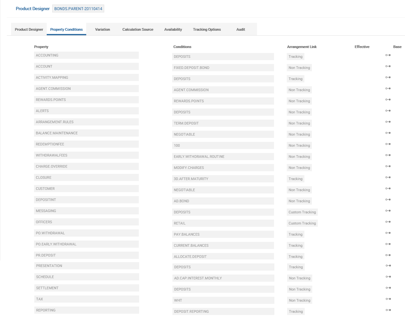Click the Base link icon for PR.DEPOSIT row
Viewport: 405px width, 317px height.
pos(388,255)
